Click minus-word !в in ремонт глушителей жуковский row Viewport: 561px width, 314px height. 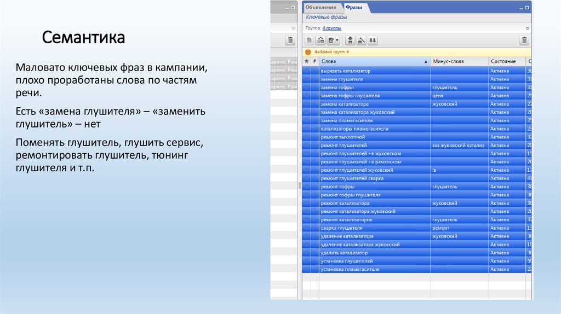434,170
